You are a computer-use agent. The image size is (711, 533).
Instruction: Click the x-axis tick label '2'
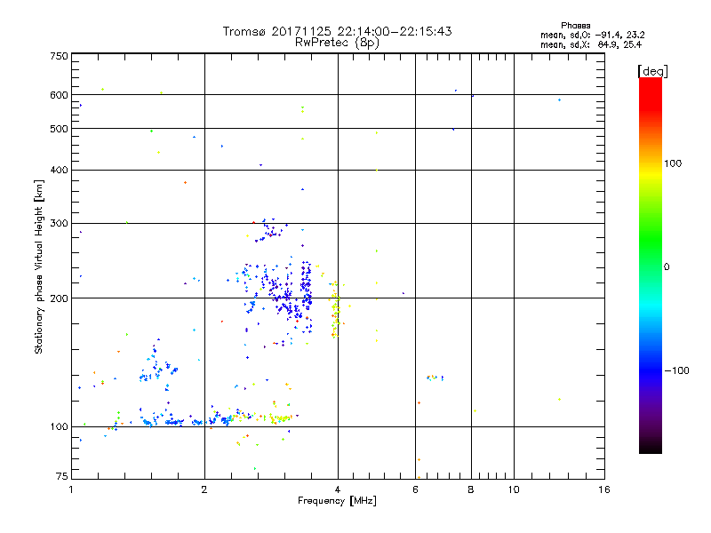(x=204, y=489)
